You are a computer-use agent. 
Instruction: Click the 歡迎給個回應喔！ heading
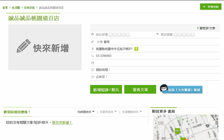coord(17,112)
